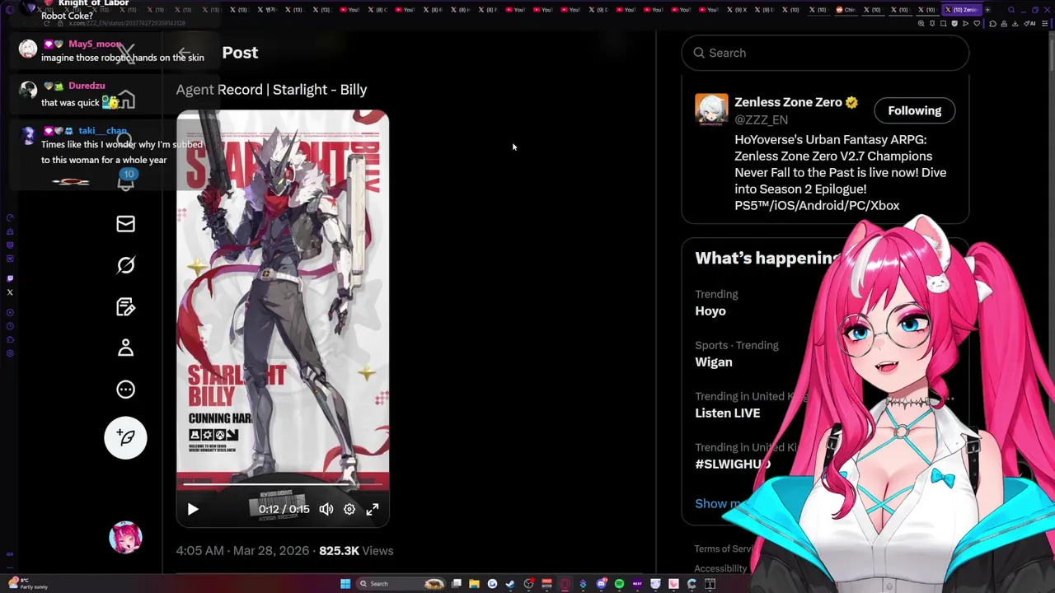1055x593 pixels.
Task: Click the taskbar Search box
Action: (x=401, y=584)
